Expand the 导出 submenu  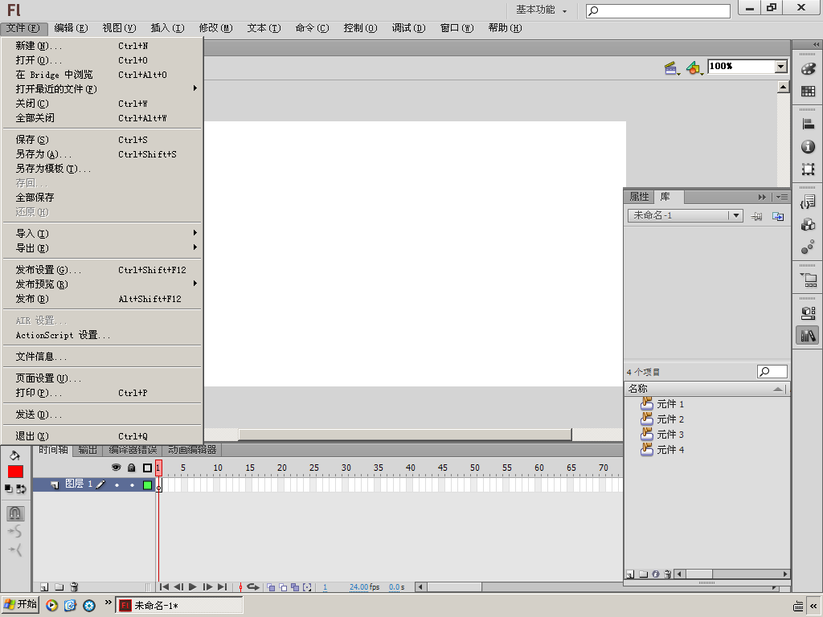pyautogui.click(x=102, y=247)
